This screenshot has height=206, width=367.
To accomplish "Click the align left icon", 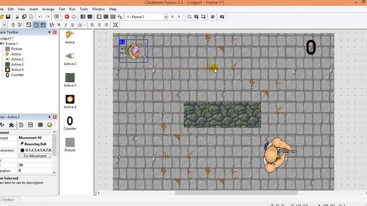I will coord(92,25).
